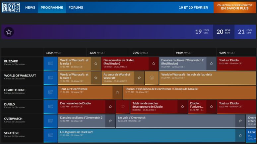
Task: Click the 'En savoir plus' collection button
Action: pos(234,7)
